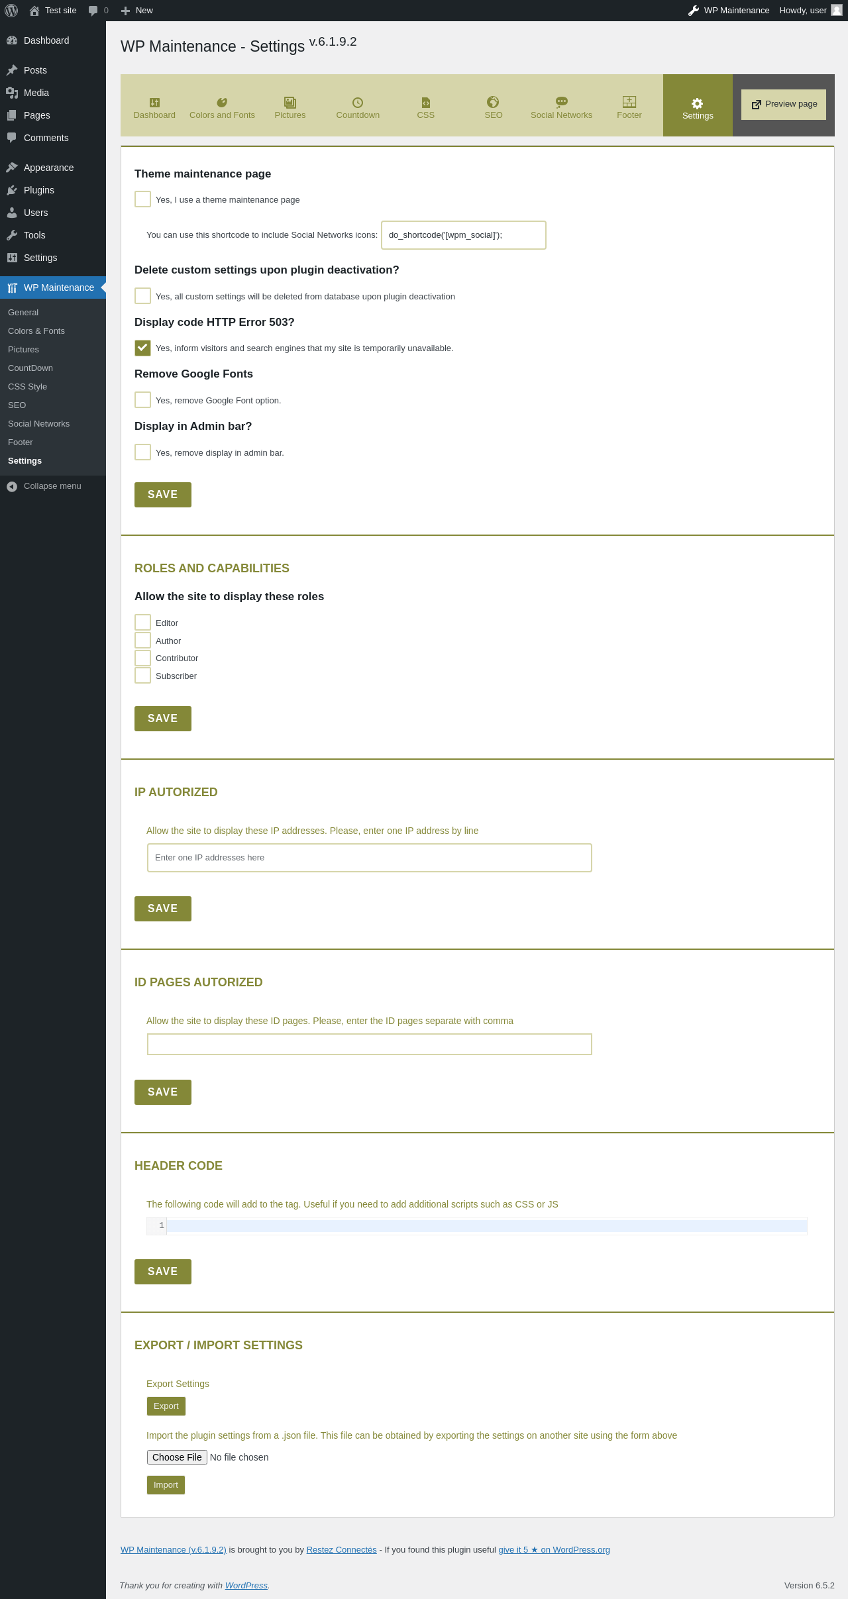Click the comments bubble icon in admin bar
The height and width of the screenshot is (1599, 848).
[x=93, y=11]
